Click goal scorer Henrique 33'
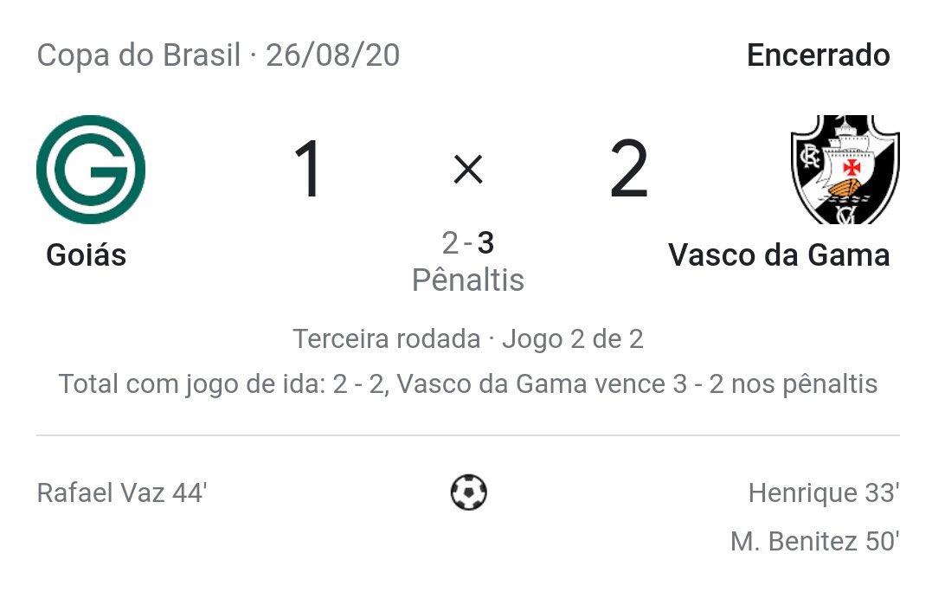This screenshot has width=932, height=605. coord(823,493)
